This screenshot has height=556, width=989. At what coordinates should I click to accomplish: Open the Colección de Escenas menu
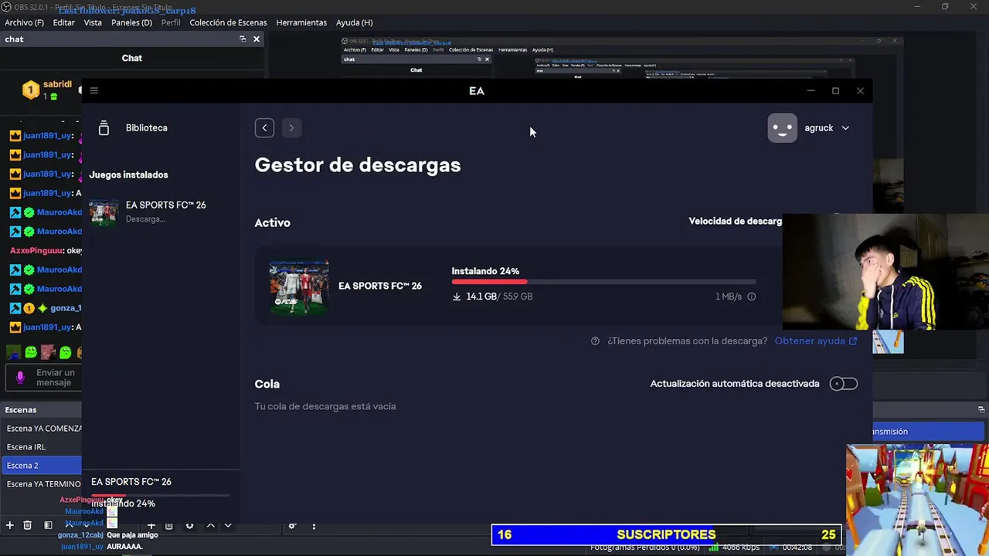point(228,22)
